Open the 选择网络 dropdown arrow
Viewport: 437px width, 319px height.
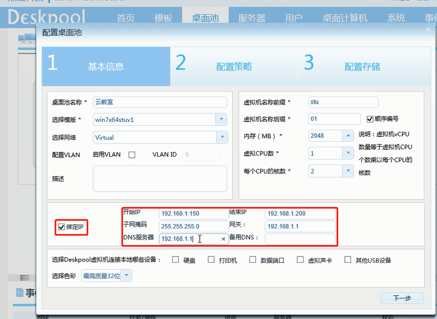[222, 137]
